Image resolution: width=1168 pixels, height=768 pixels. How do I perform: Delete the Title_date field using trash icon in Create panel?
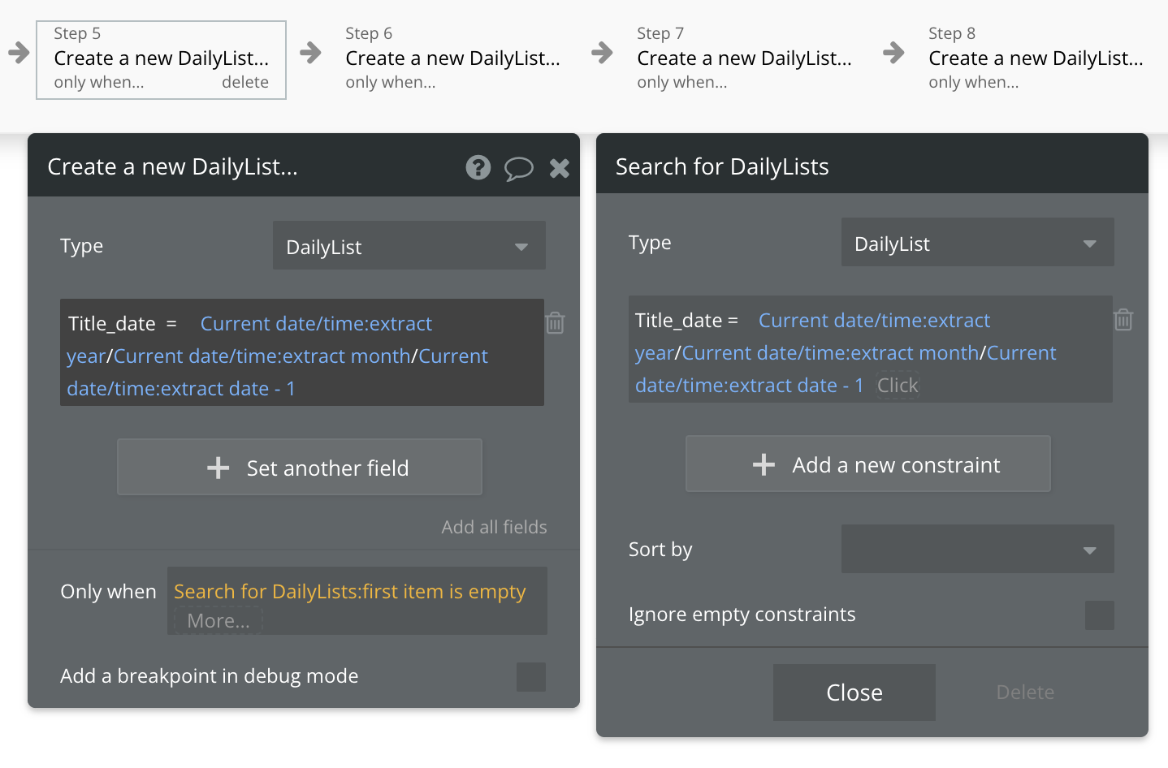(556, 323)
